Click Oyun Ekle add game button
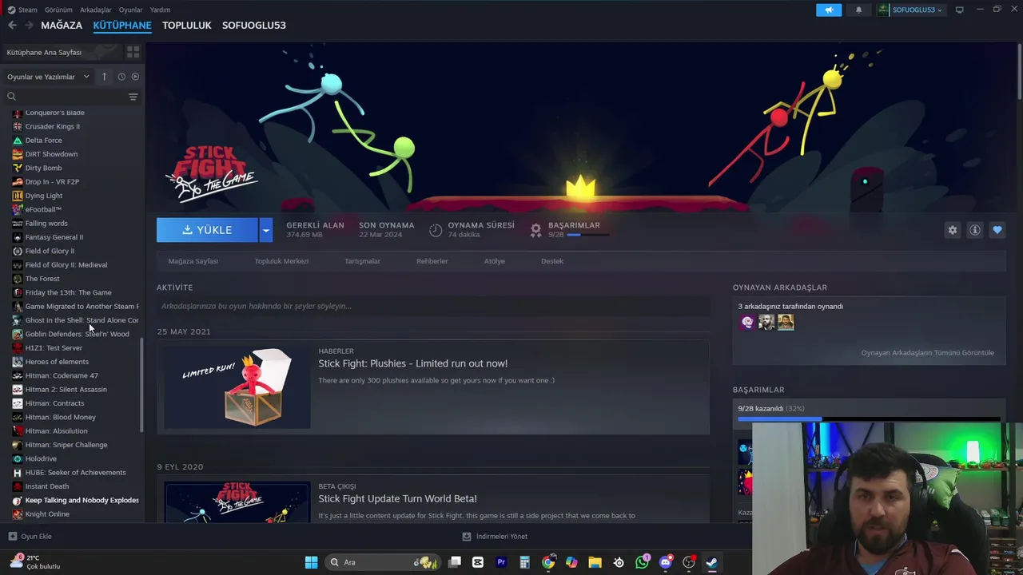This screenshot has width=1023, height=575. tap(30, 537)
